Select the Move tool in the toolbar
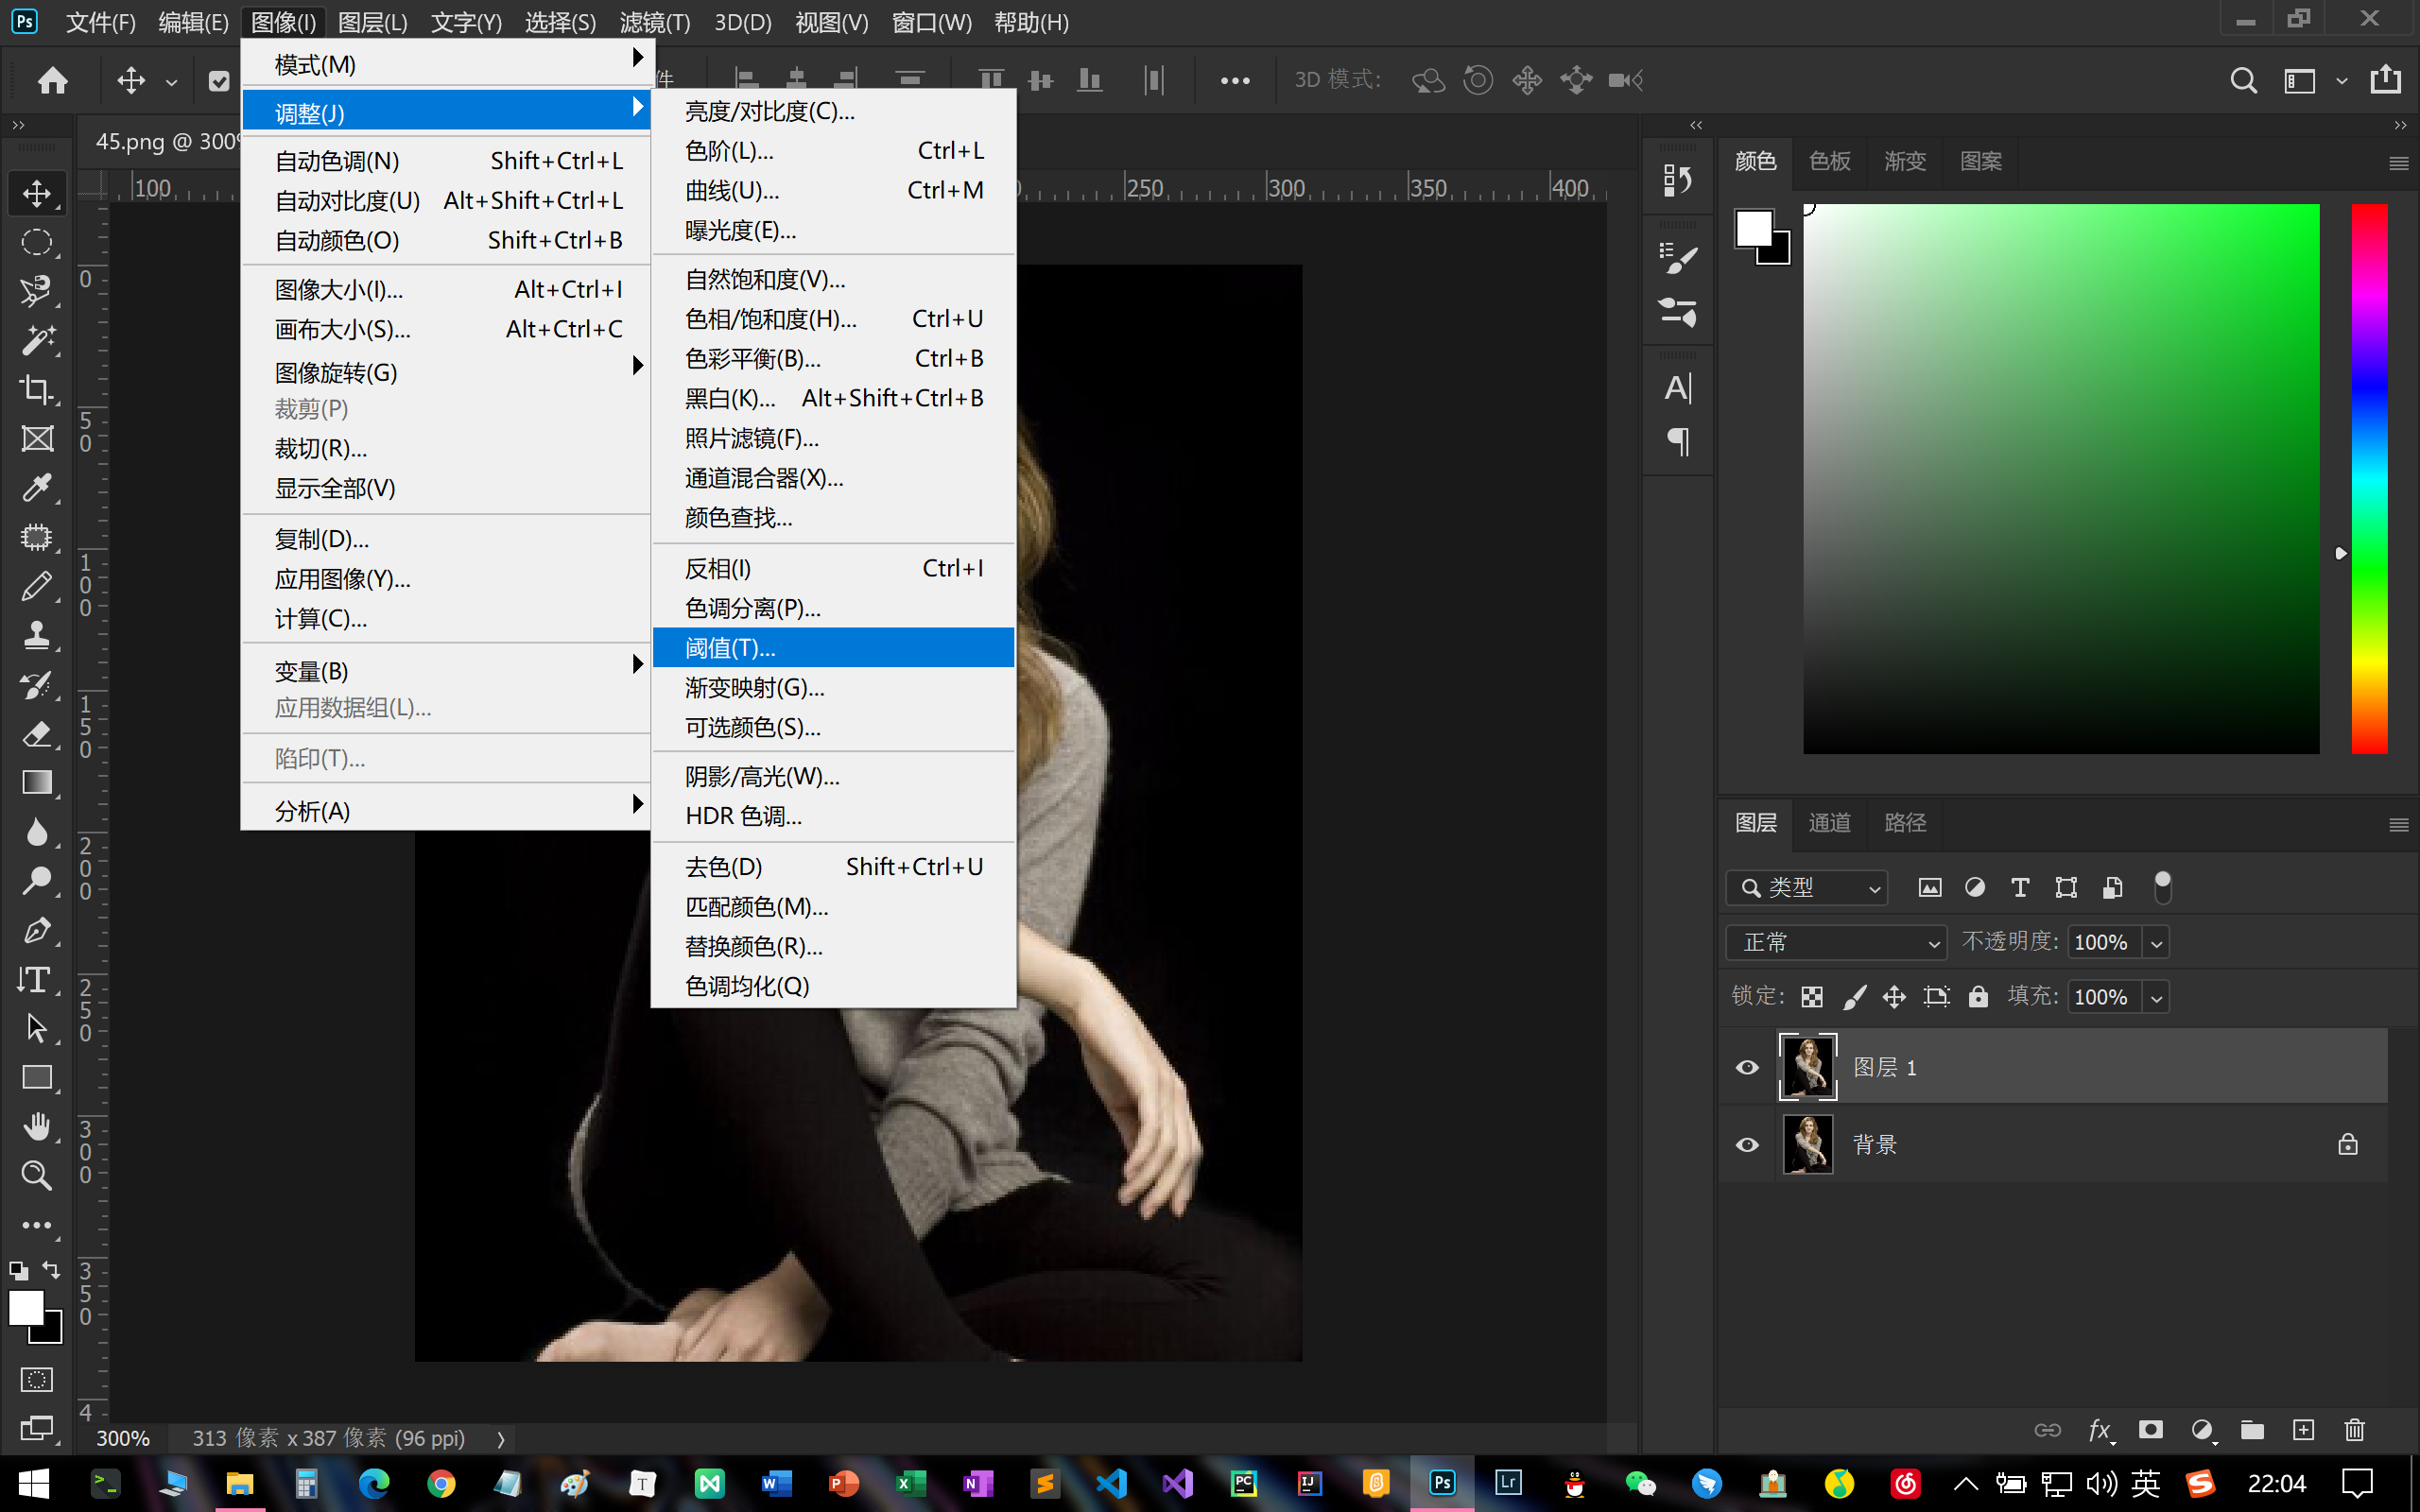The width and height of the screenshot is (2420, 1512). coord(37,193)
